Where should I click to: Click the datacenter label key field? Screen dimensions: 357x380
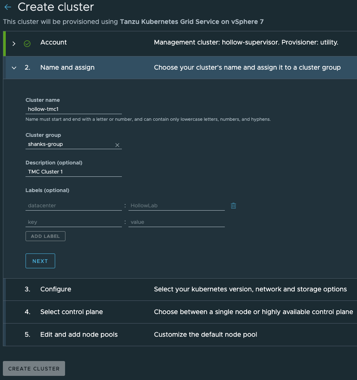point(73,205)
